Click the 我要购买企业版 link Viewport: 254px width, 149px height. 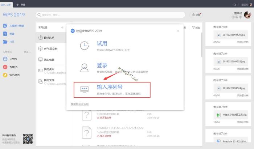(80, 104)
